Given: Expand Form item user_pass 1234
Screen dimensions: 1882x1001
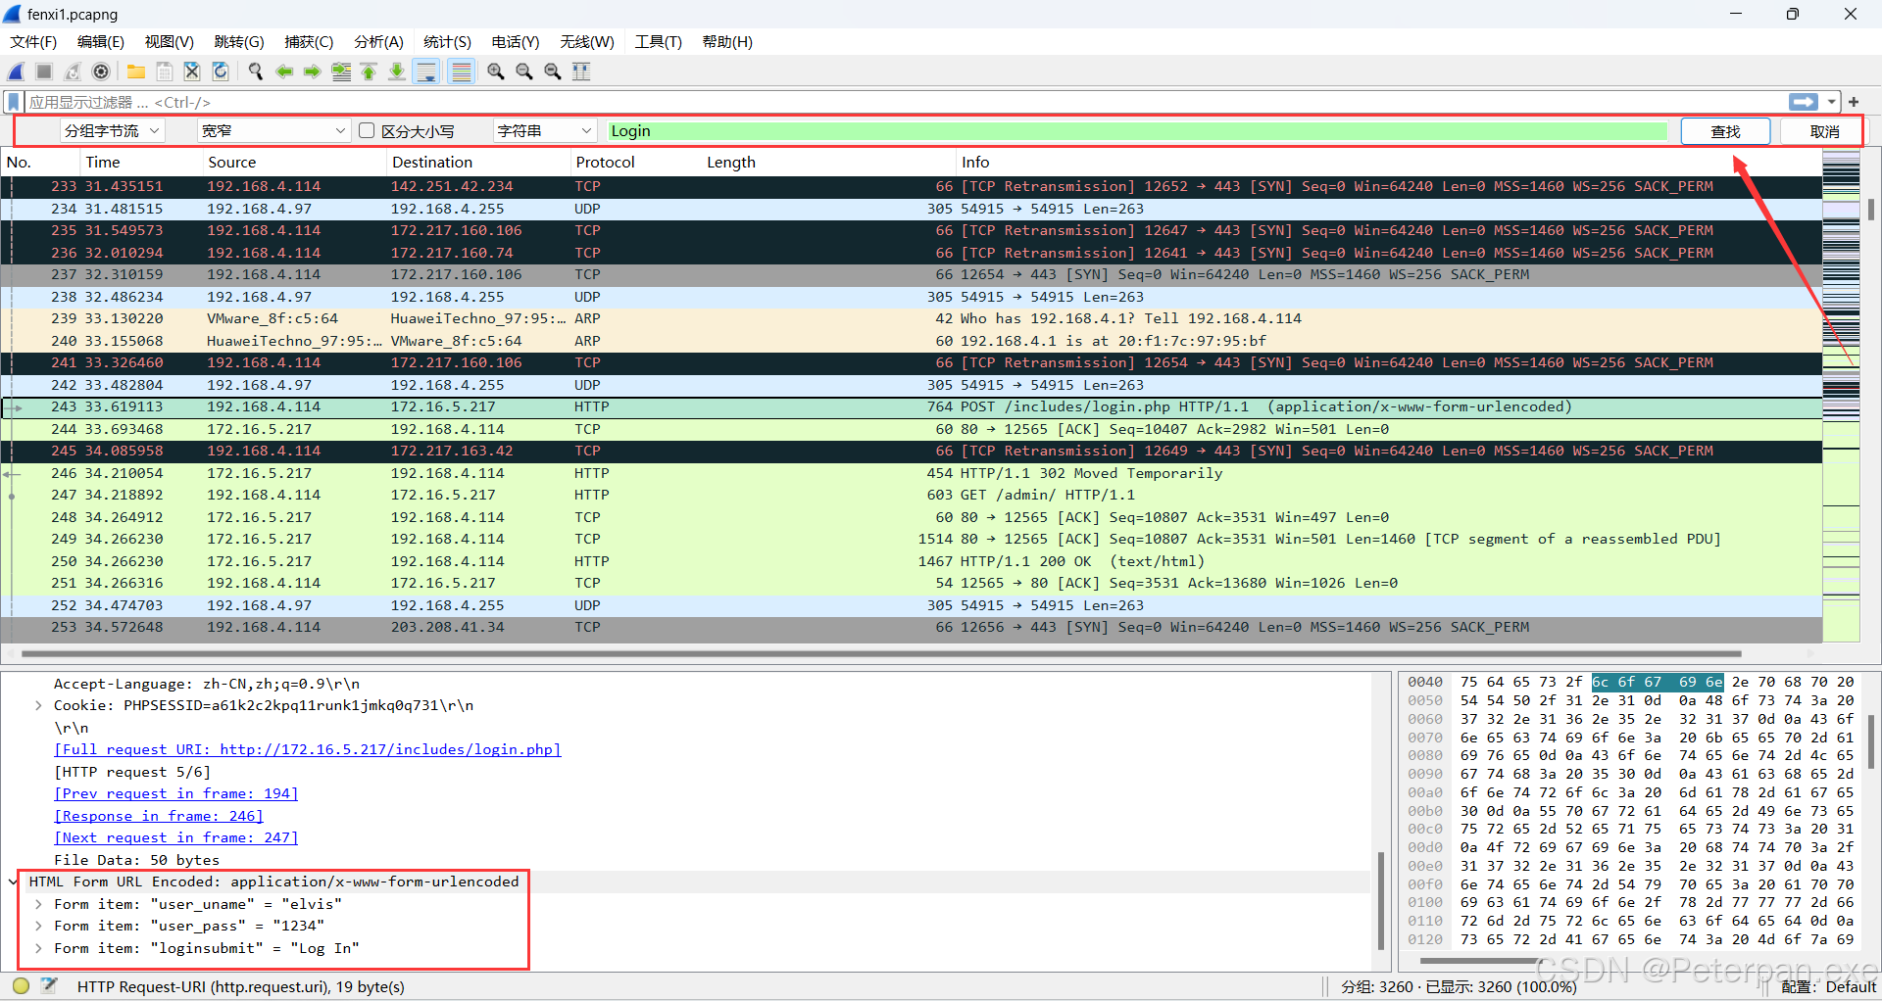Looking at the screenshot, I should (38, 926).
